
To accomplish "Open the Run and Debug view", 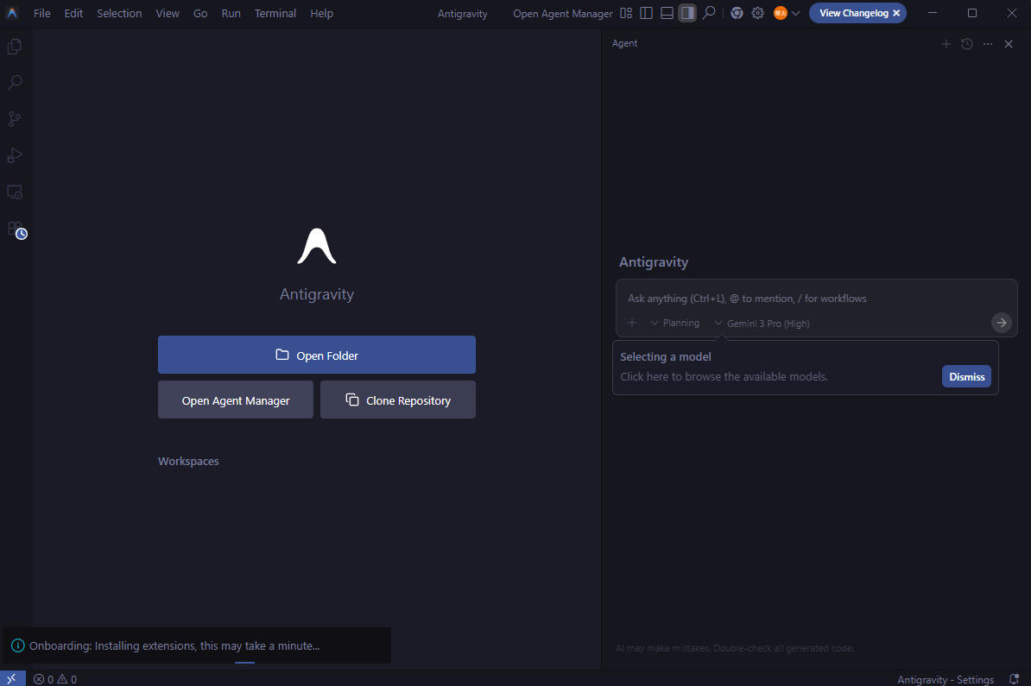I will click(15, 155).
